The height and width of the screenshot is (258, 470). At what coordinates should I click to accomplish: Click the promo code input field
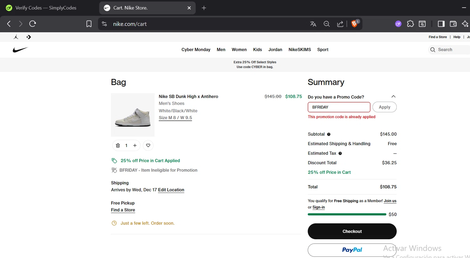(x=339, y=107)
